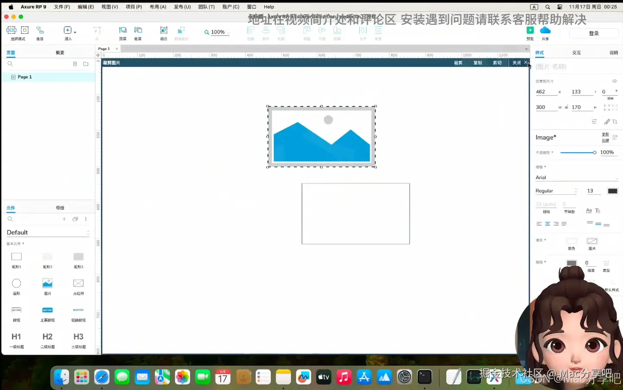Click the 复制 copy button
The image size is (623, 390).
(478, 63)
